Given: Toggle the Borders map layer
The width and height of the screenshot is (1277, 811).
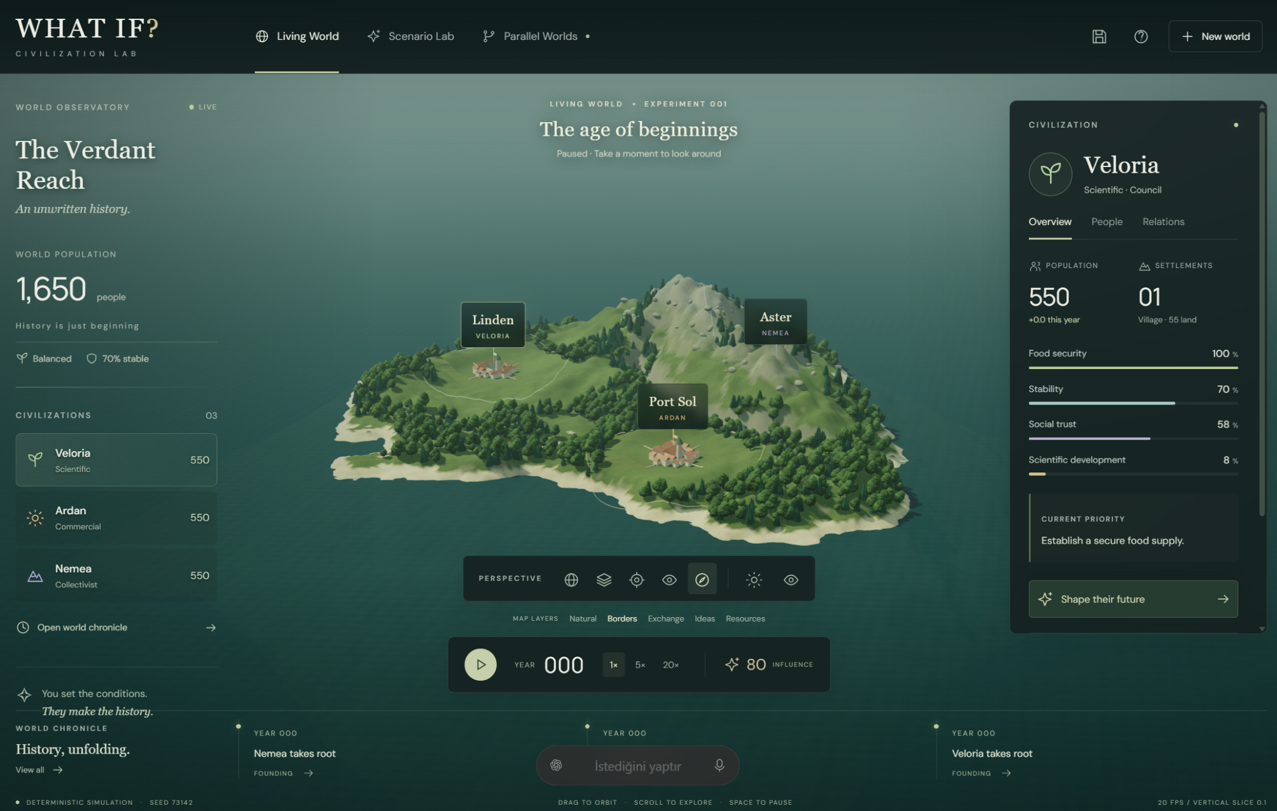Looking at the screenshot, I should click(622, 618).
